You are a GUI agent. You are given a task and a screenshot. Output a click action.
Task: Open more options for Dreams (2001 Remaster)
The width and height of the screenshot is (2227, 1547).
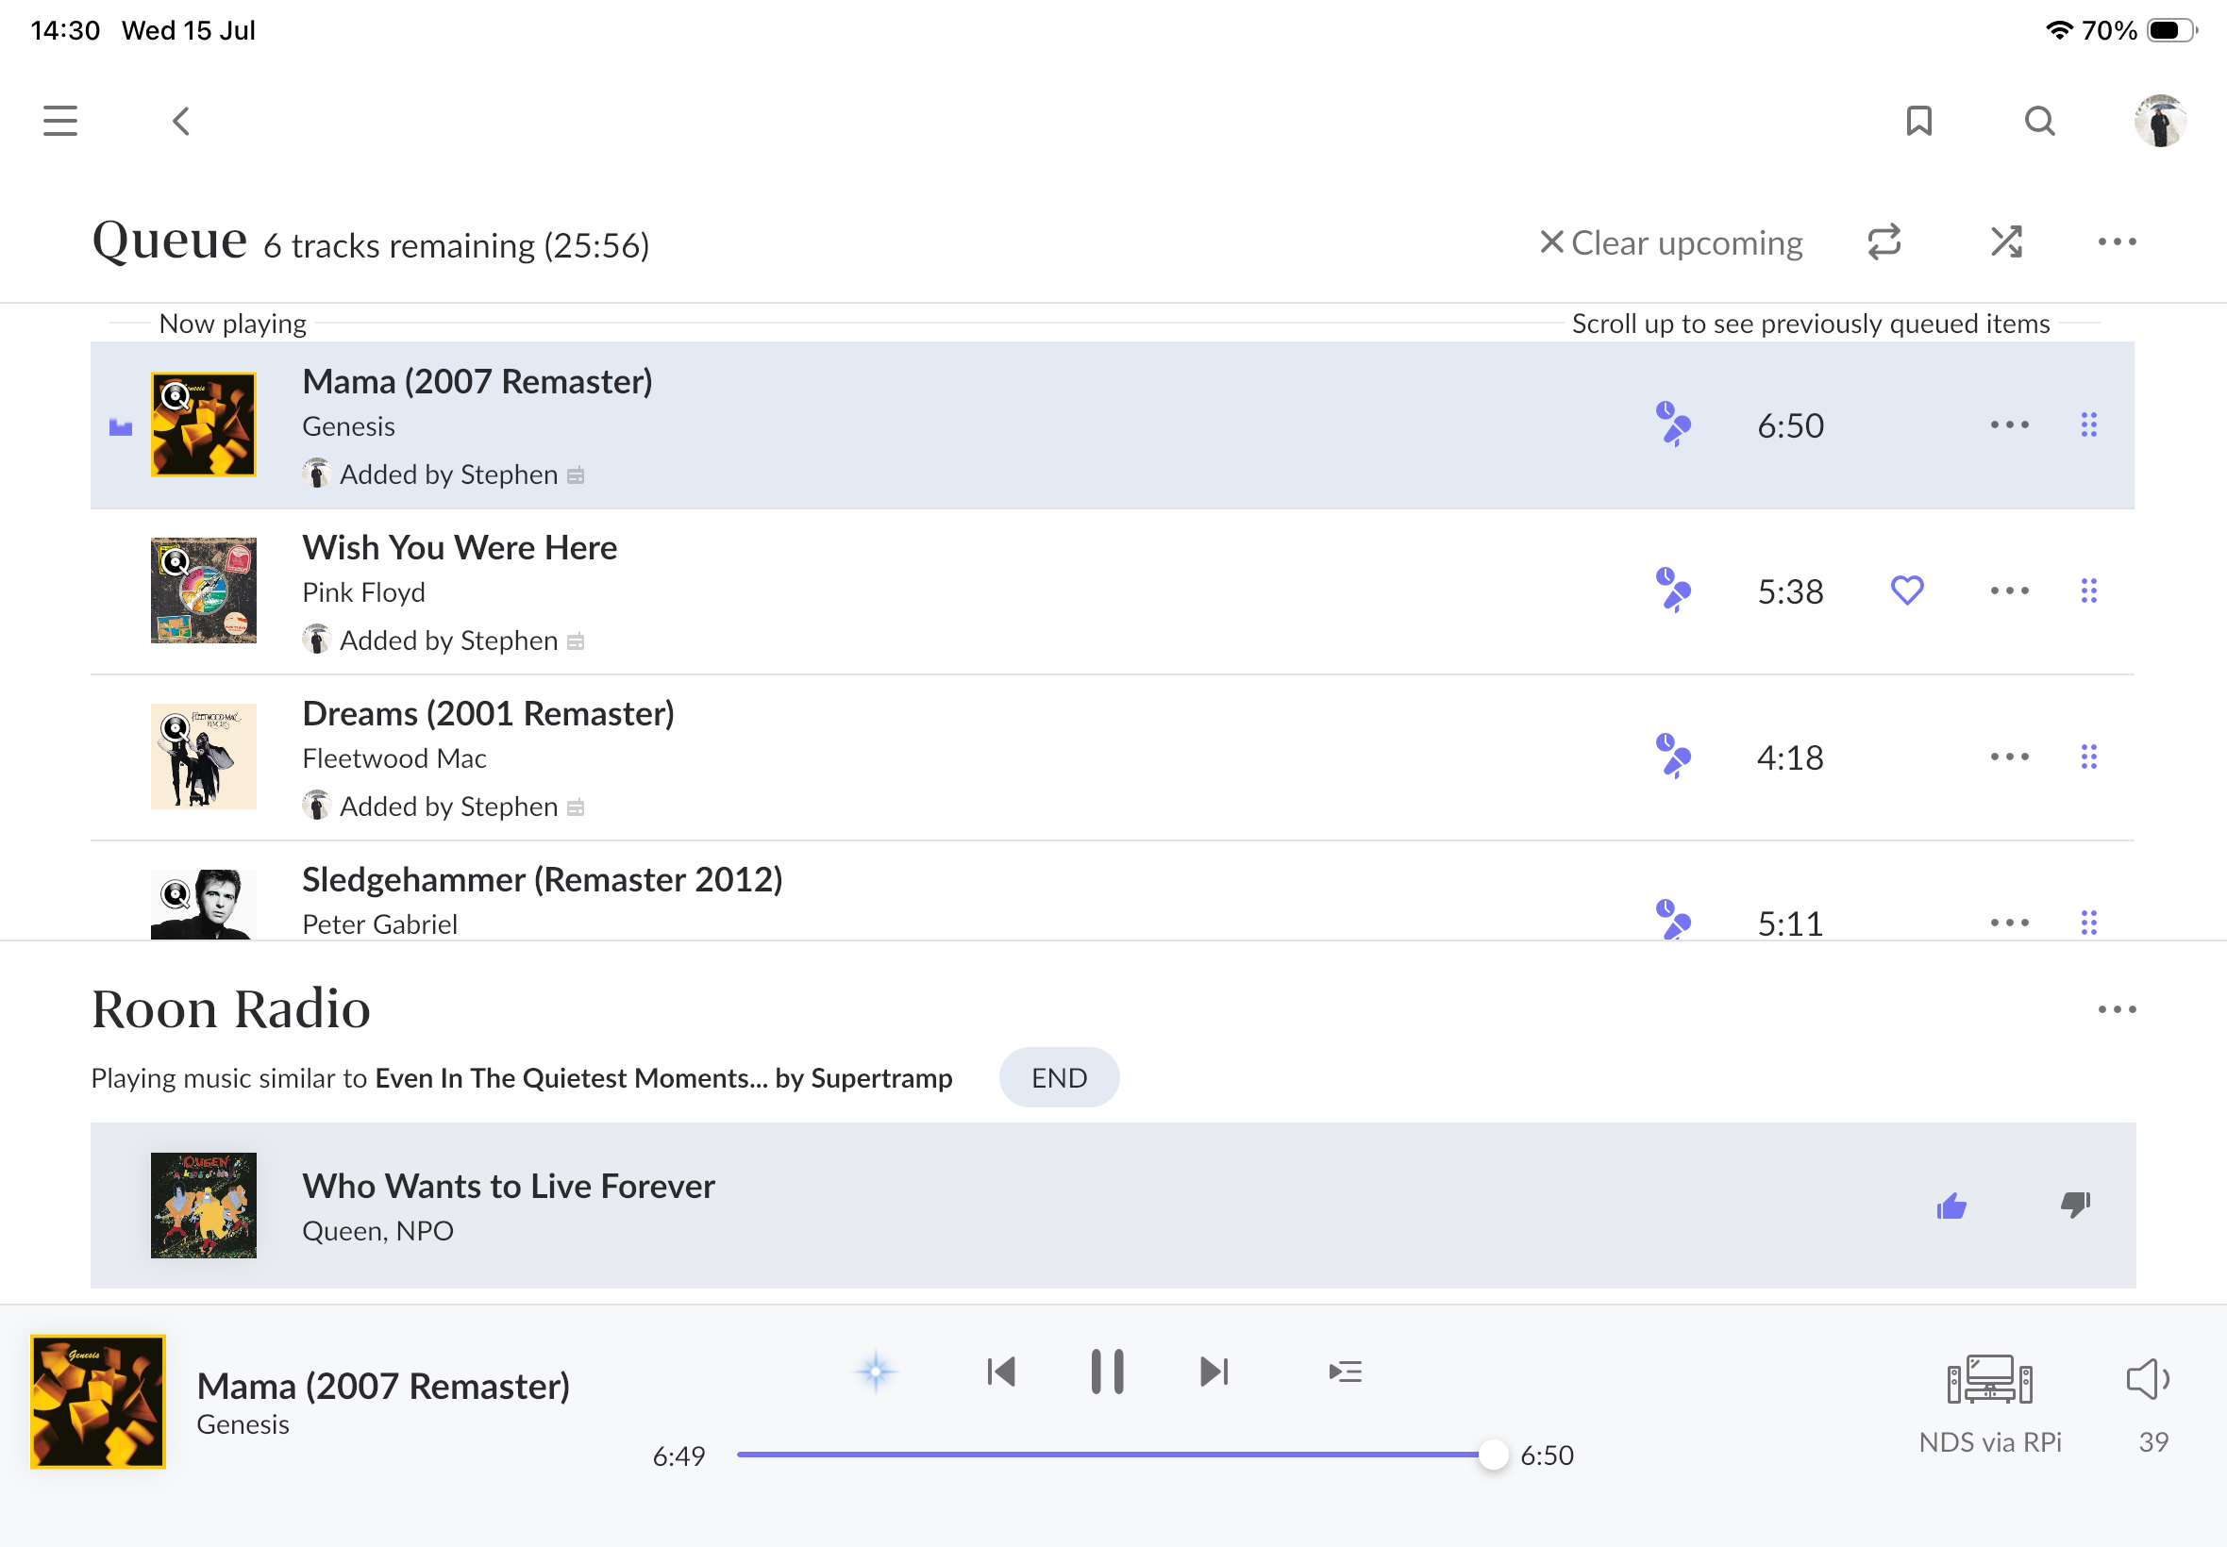coord(2009,757)
